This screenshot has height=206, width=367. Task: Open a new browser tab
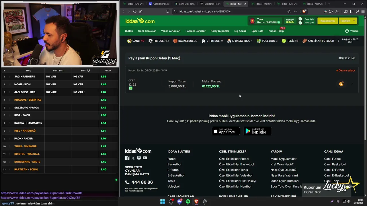coord(329,4)
